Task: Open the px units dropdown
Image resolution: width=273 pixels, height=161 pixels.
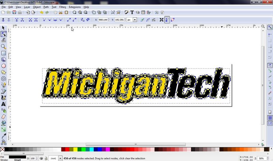Action: pos(135,20)
